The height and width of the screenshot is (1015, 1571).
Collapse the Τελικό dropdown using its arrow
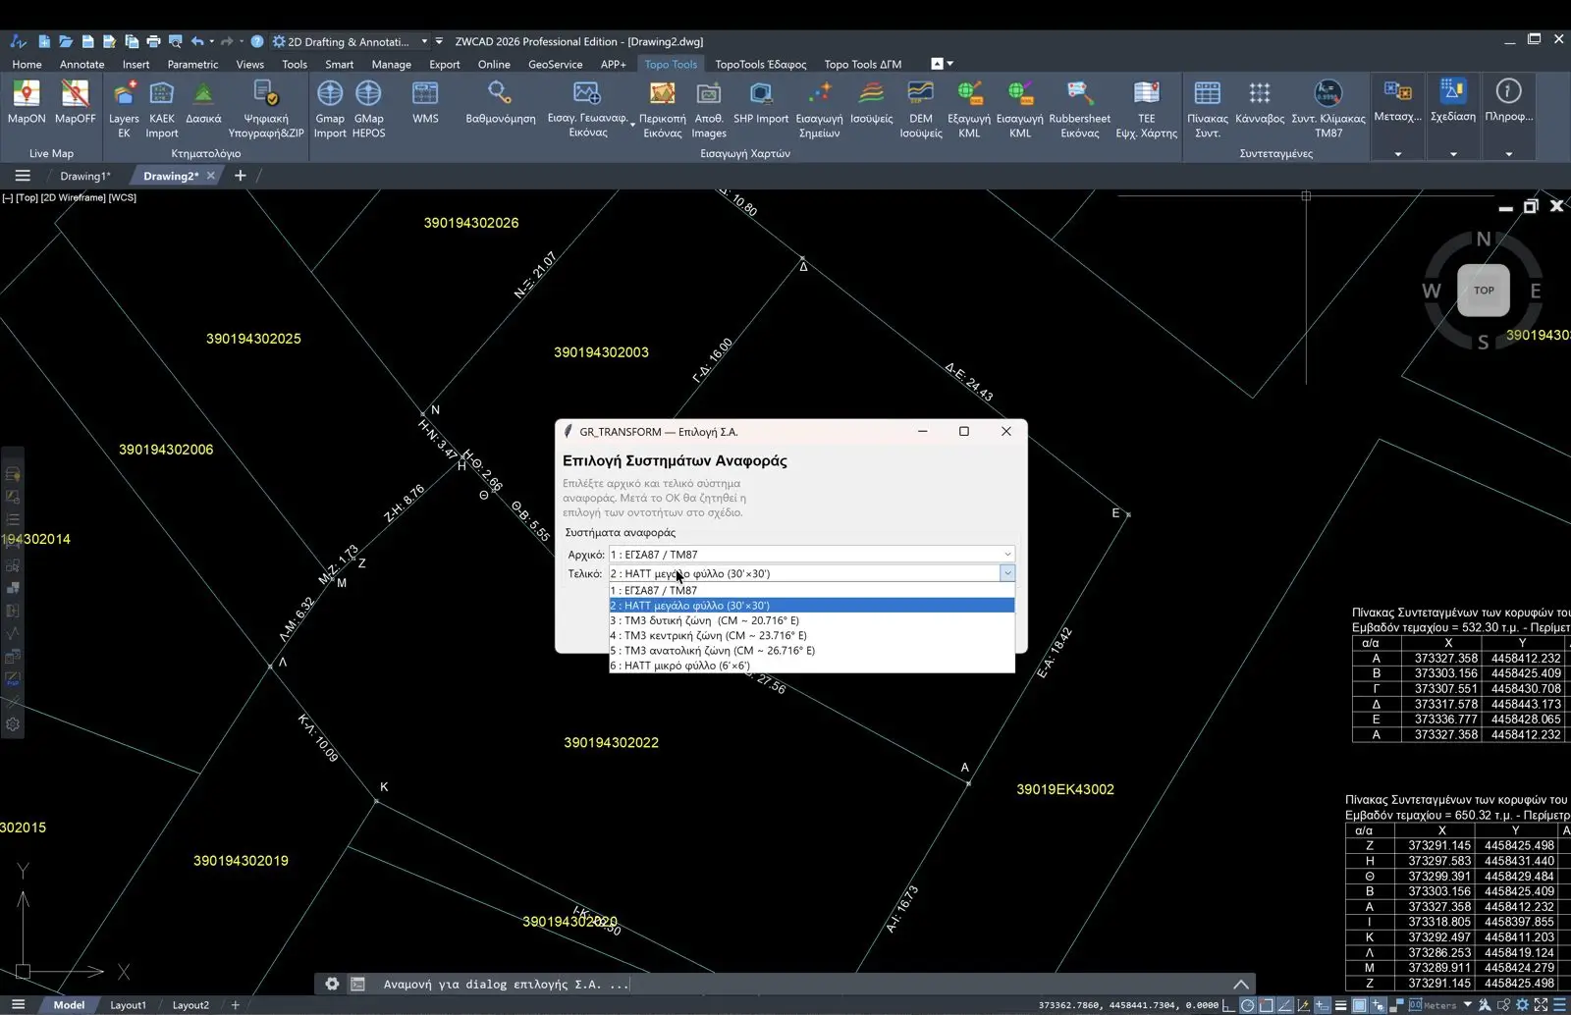(1007, 573)
